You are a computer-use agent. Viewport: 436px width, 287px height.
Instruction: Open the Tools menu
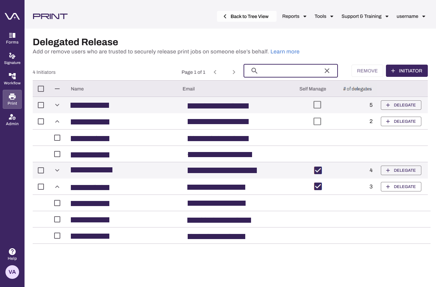pyautogui.click(x=324, y=16)
